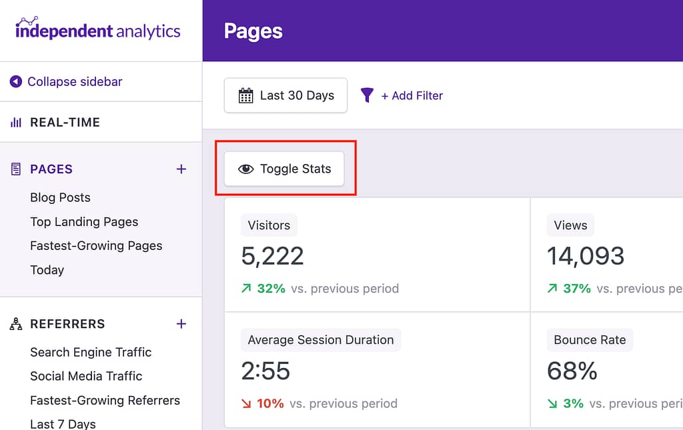View the Social Media Traffic report
The height and width of the screenshot is (430, 683).
tap(86, 376)
